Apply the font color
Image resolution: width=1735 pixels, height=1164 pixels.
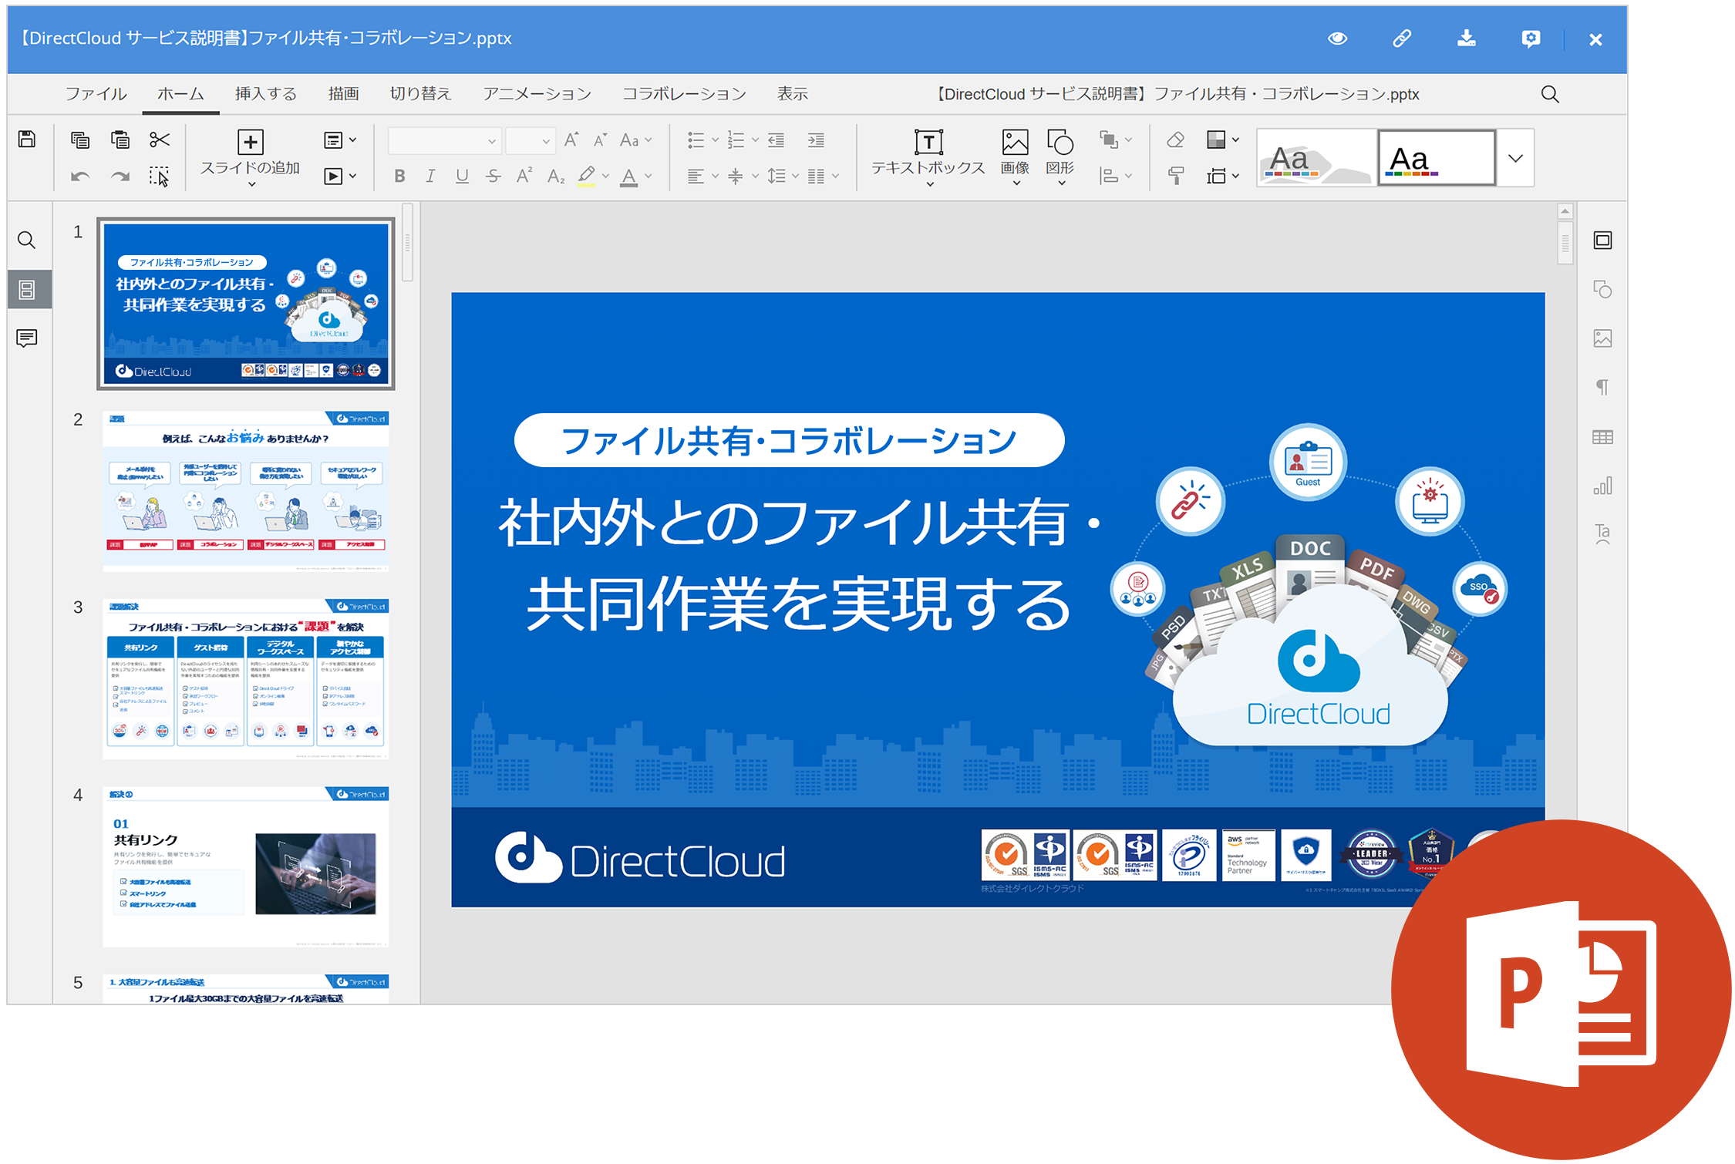629,177
